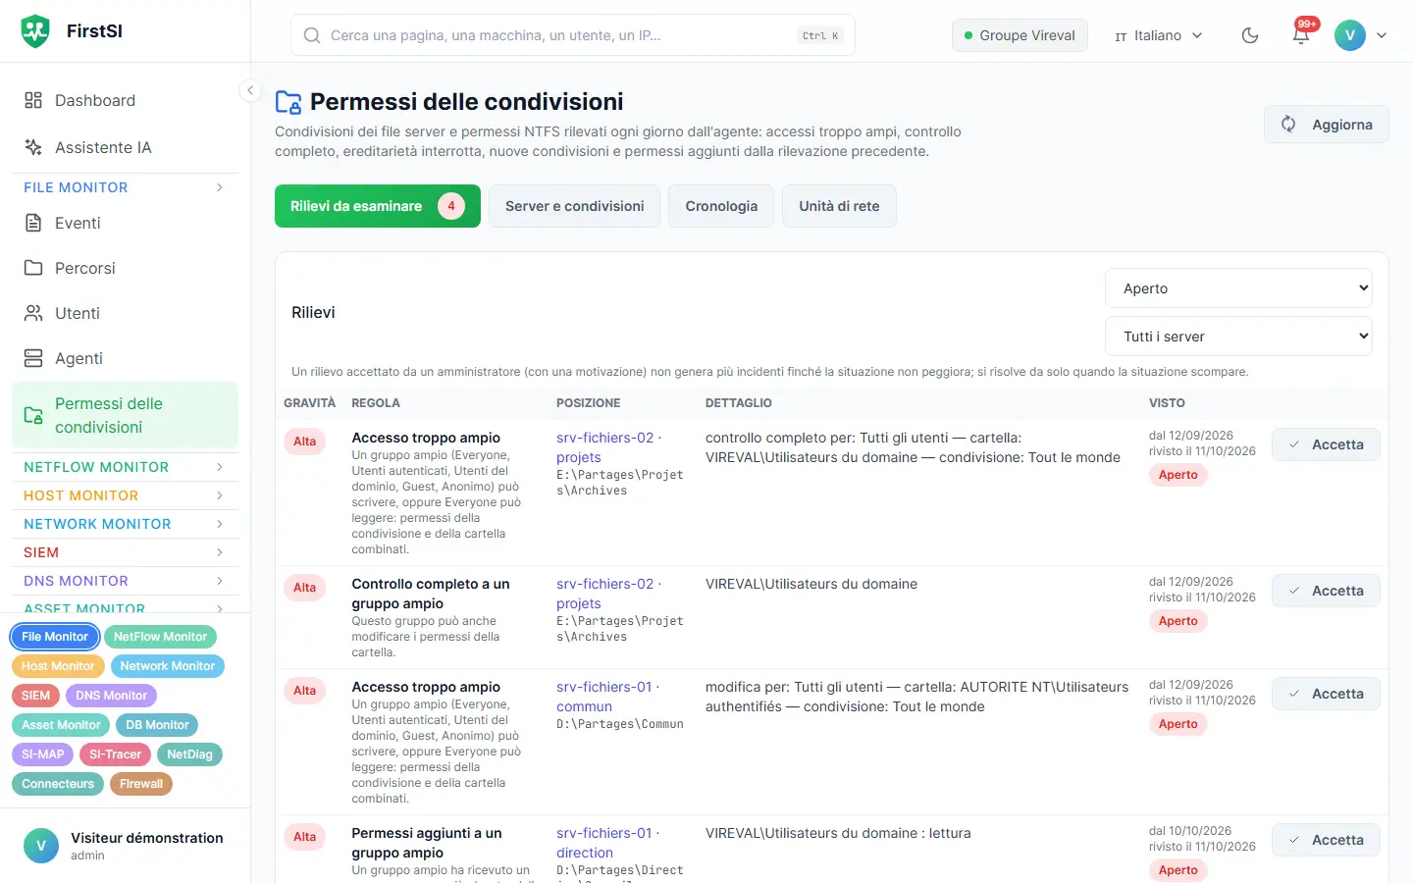
Task: Toggle dark mode moon icon
Action: pyautogui.click(x=1250, y=35)
